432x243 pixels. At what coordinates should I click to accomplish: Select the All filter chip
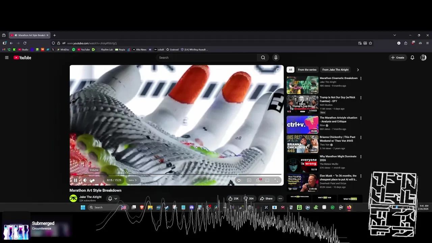(290, 70)
